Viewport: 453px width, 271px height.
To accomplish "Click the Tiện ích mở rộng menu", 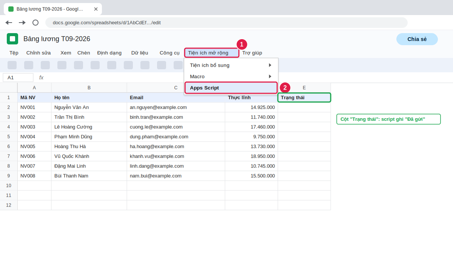I will (212, 53).
